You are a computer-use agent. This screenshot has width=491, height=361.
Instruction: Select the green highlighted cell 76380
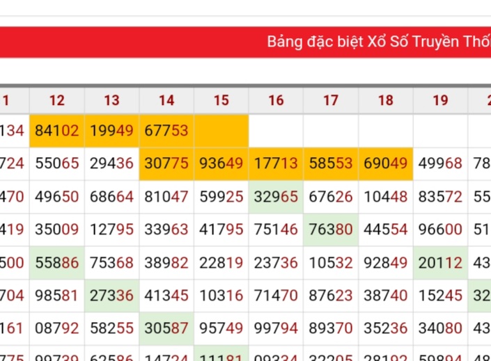click(331, 230)
